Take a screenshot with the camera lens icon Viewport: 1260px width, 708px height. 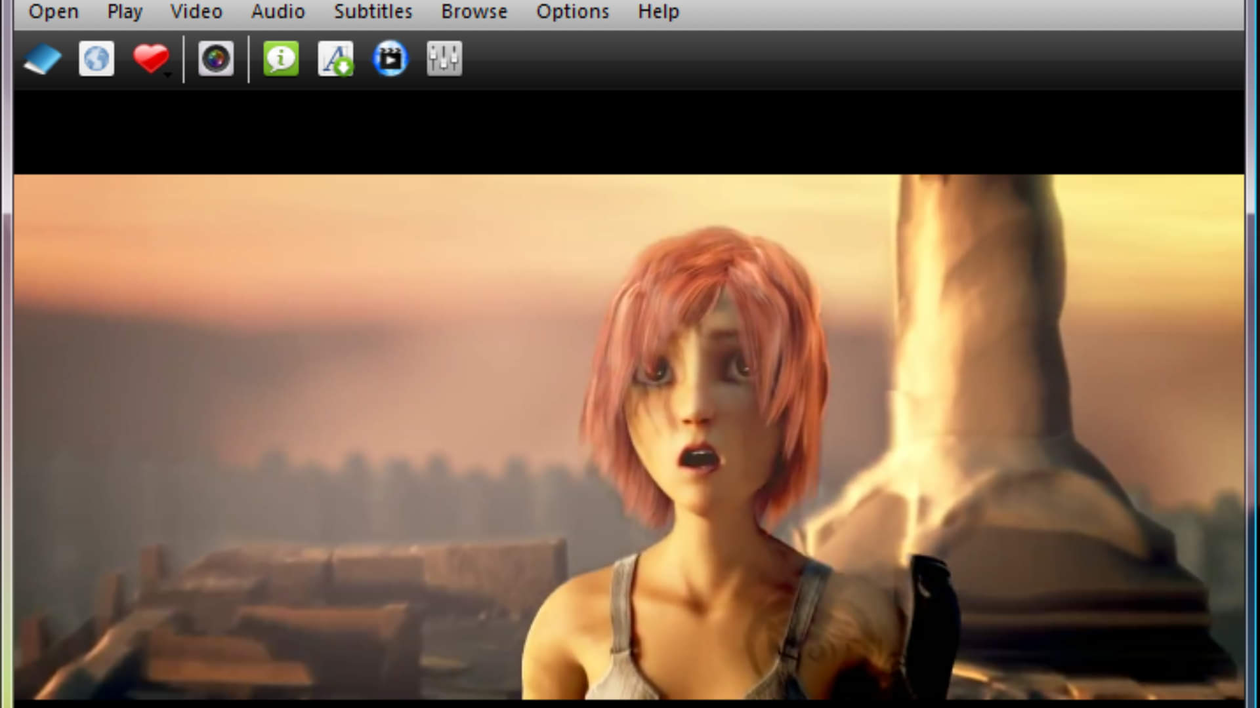pos(215,59)
